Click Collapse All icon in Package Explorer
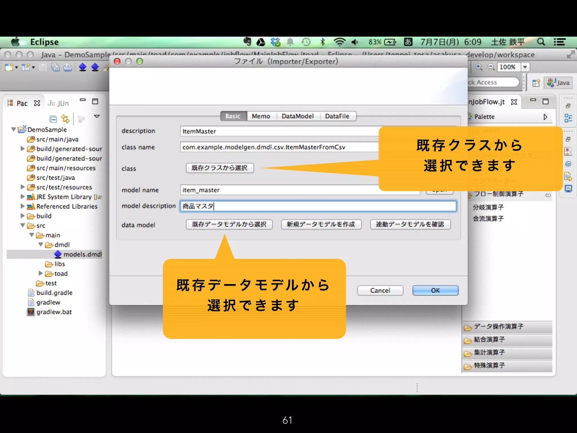This screenshot has height=433, width=577. click(53, 119)
